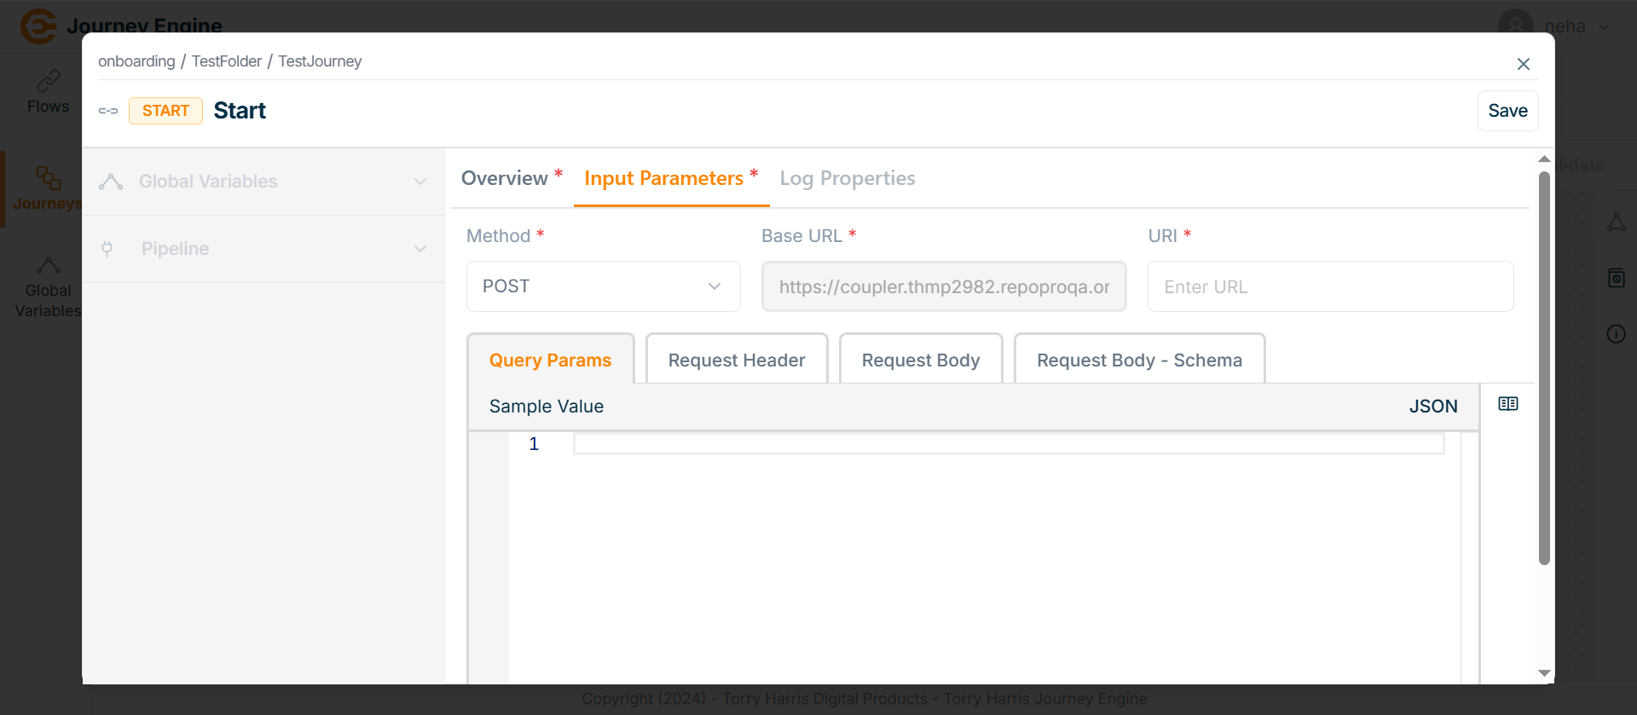The height and width of the screenshot is (715, 1637).
Task: Expand the Global Variables section chevron
Action: pos(420,182)
